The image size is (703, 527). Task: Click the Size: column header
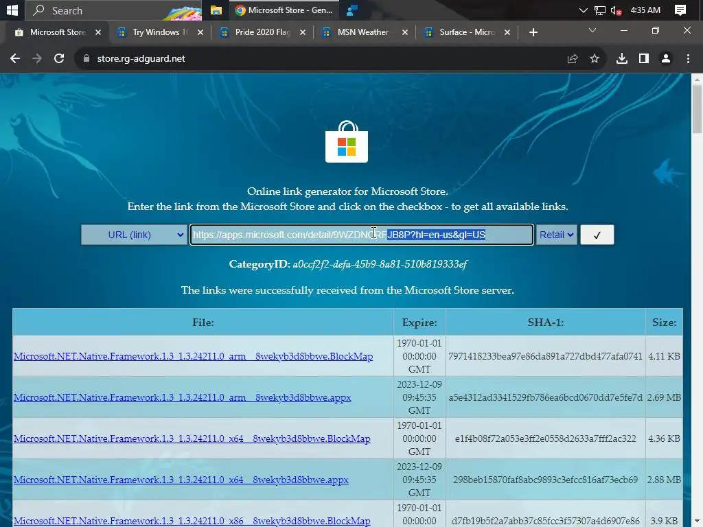(x=665, y=323)
